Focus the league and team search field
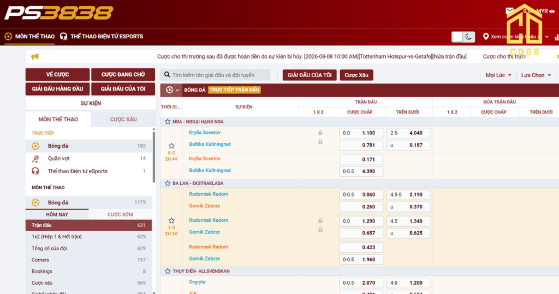Image resolution: width=559 pixels, height=294 pixels. point(215,75)
